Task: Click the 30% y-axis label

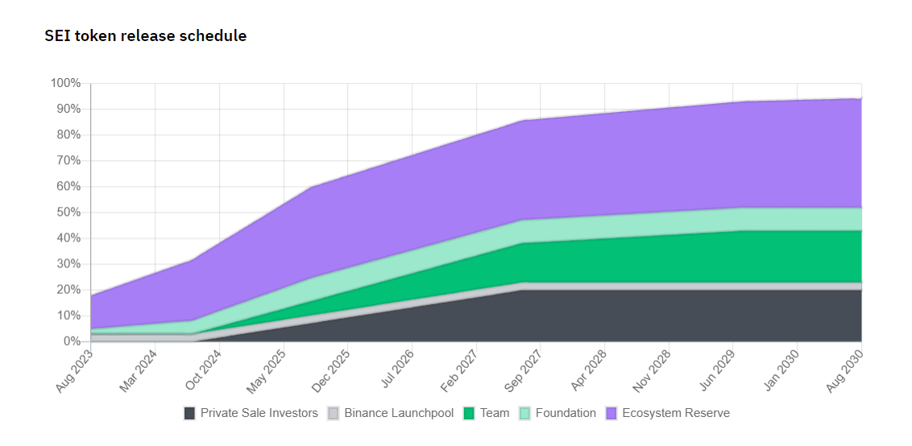Action: [68, 264]
